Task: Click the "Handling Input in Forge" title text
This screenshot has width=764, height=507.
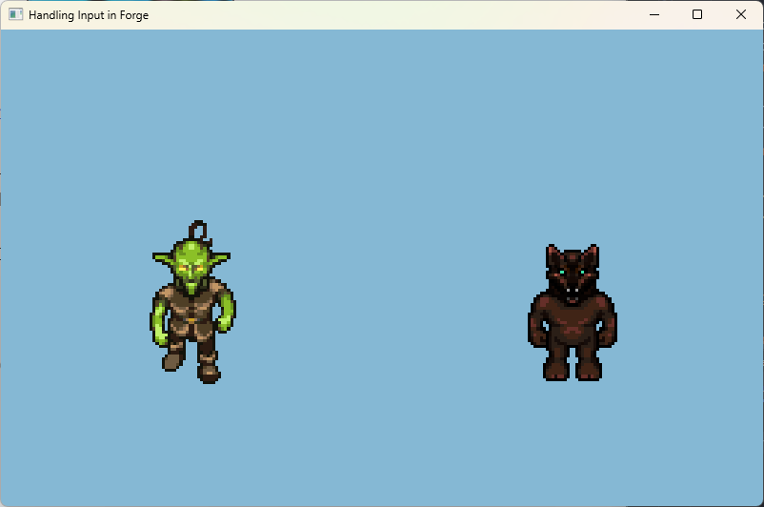Action: (89, 15)
